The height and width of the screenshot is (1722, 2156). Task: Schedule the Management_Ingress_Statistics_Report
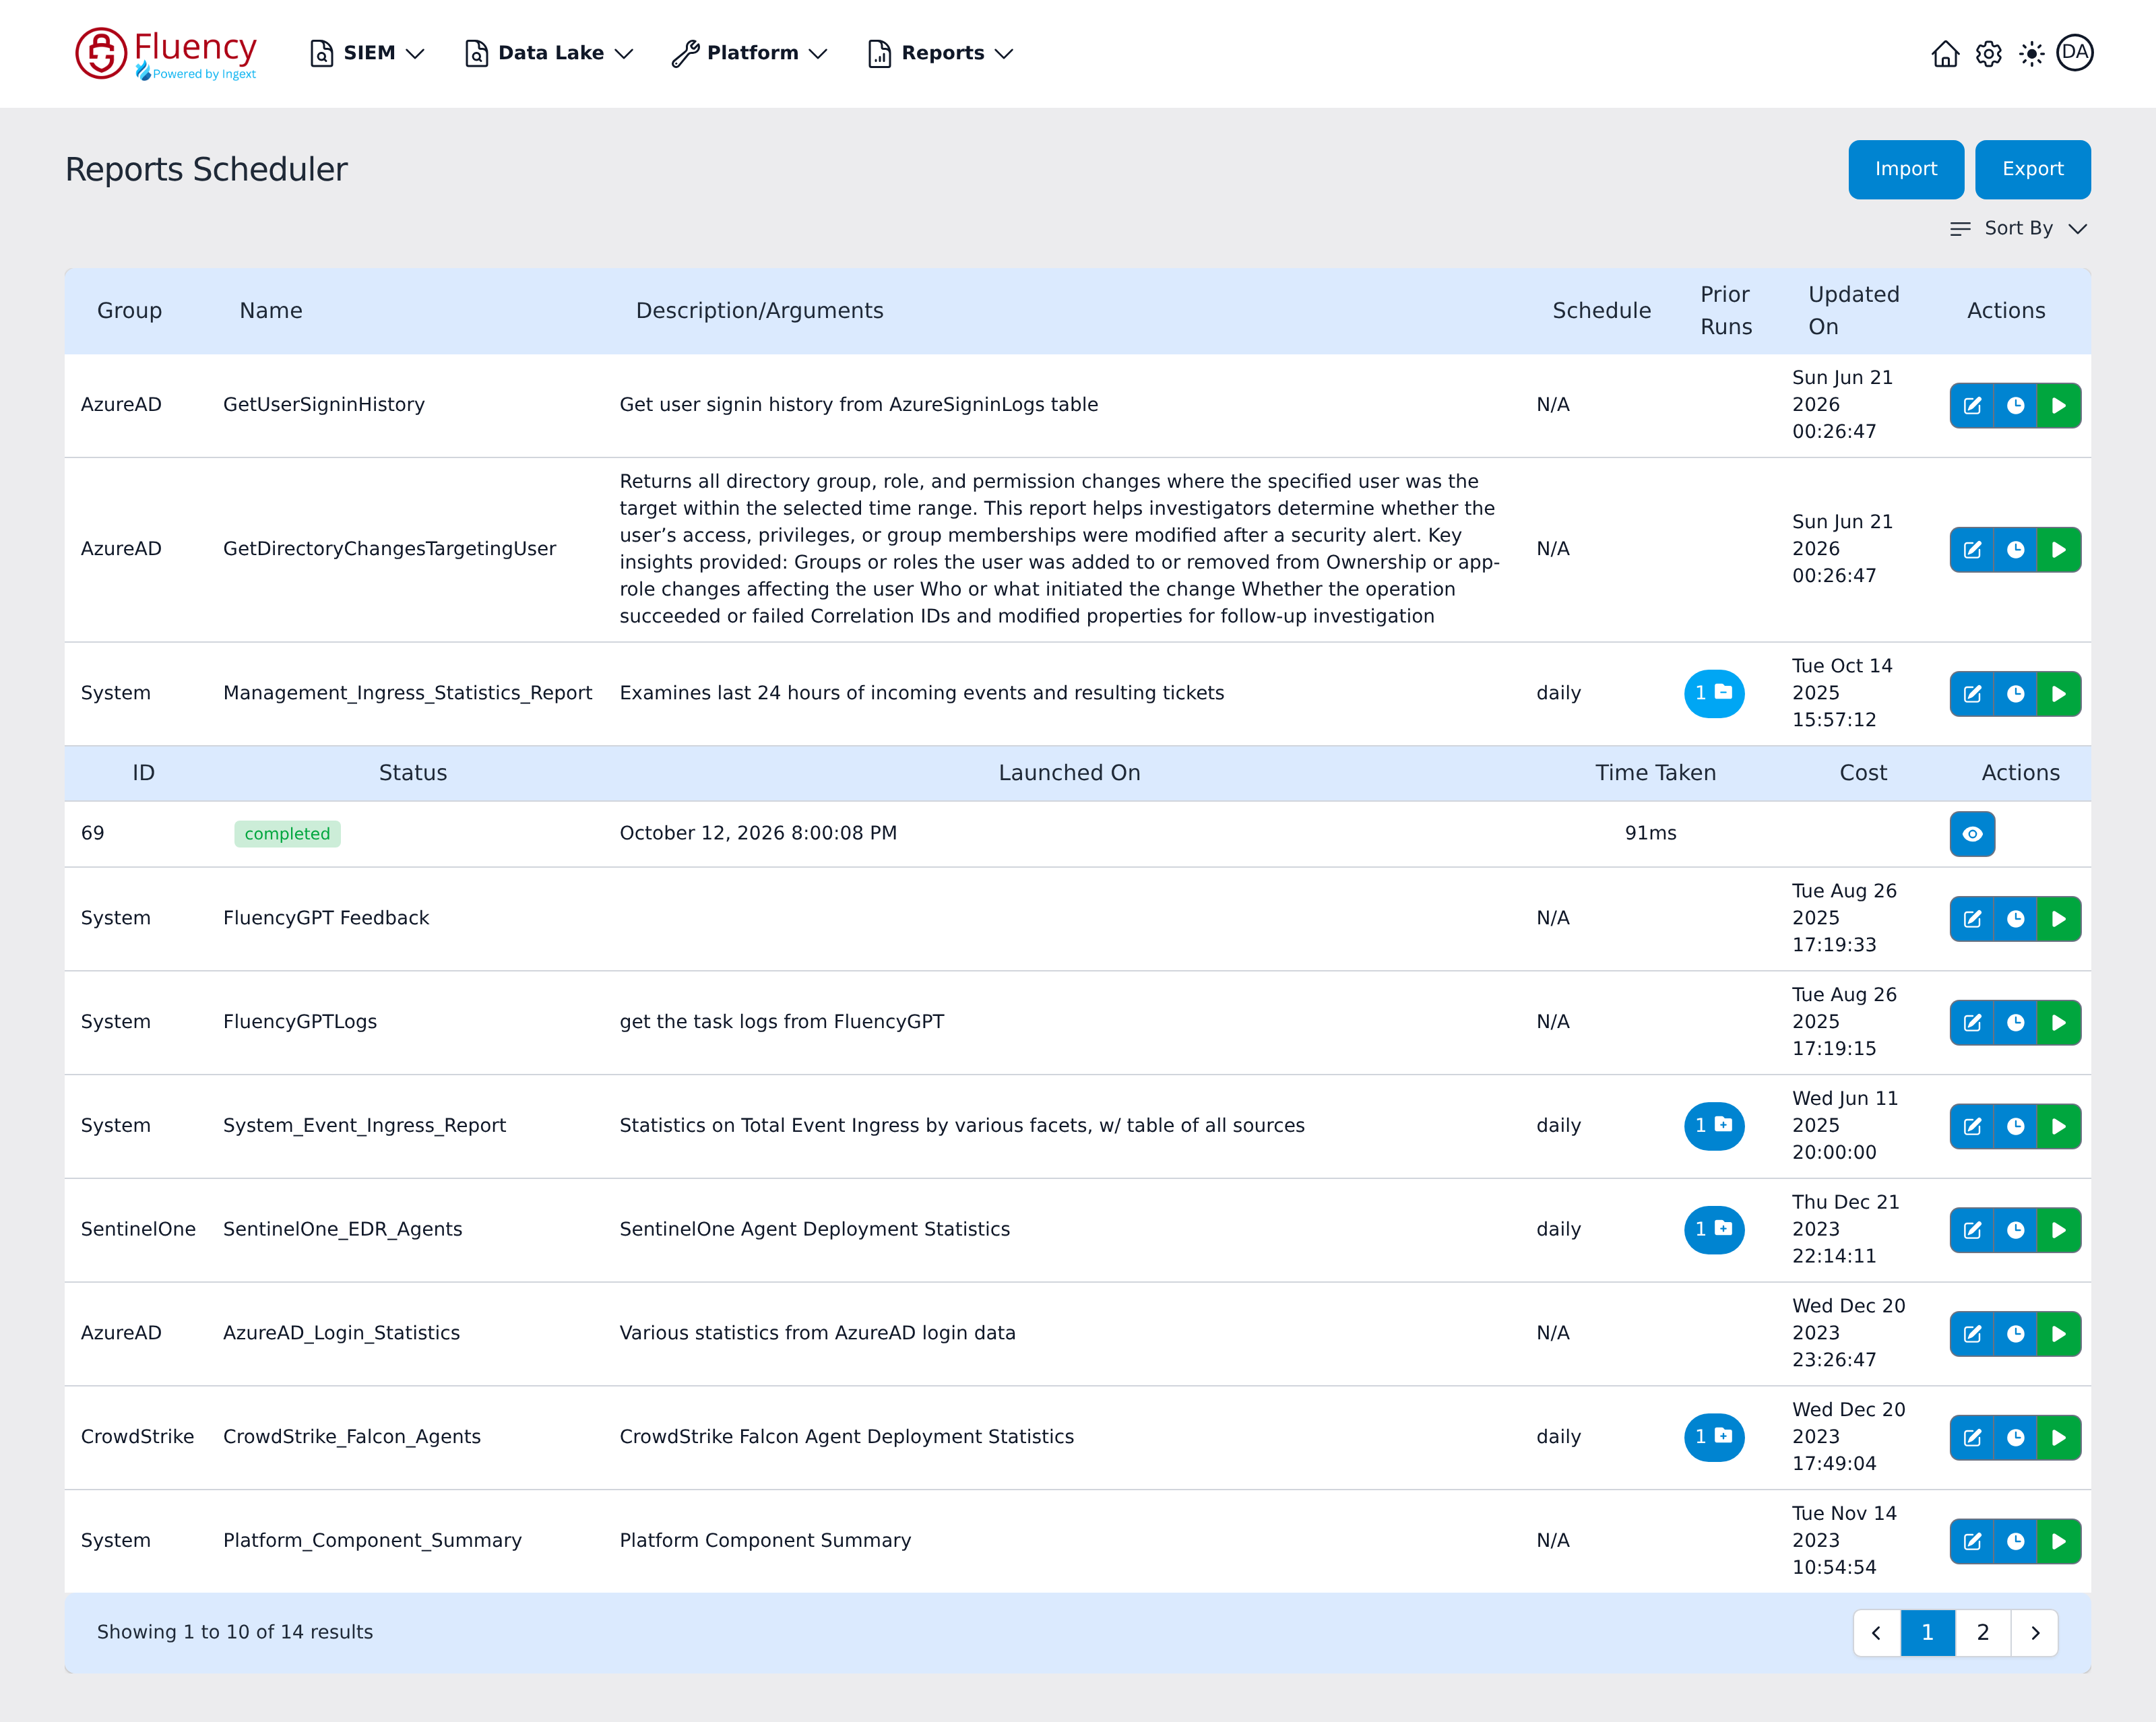pyautogui.click(x=2016, y=693)
